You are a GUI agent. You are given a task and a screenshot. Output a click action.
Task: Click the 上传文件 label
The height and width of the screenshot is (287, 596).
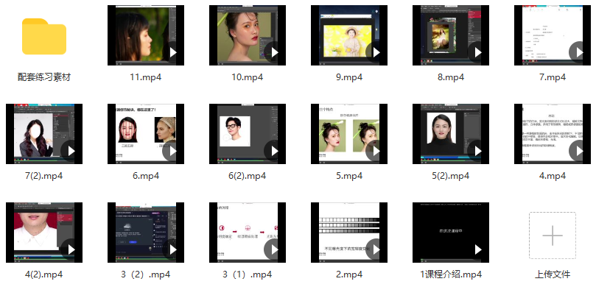click(553, 274)
